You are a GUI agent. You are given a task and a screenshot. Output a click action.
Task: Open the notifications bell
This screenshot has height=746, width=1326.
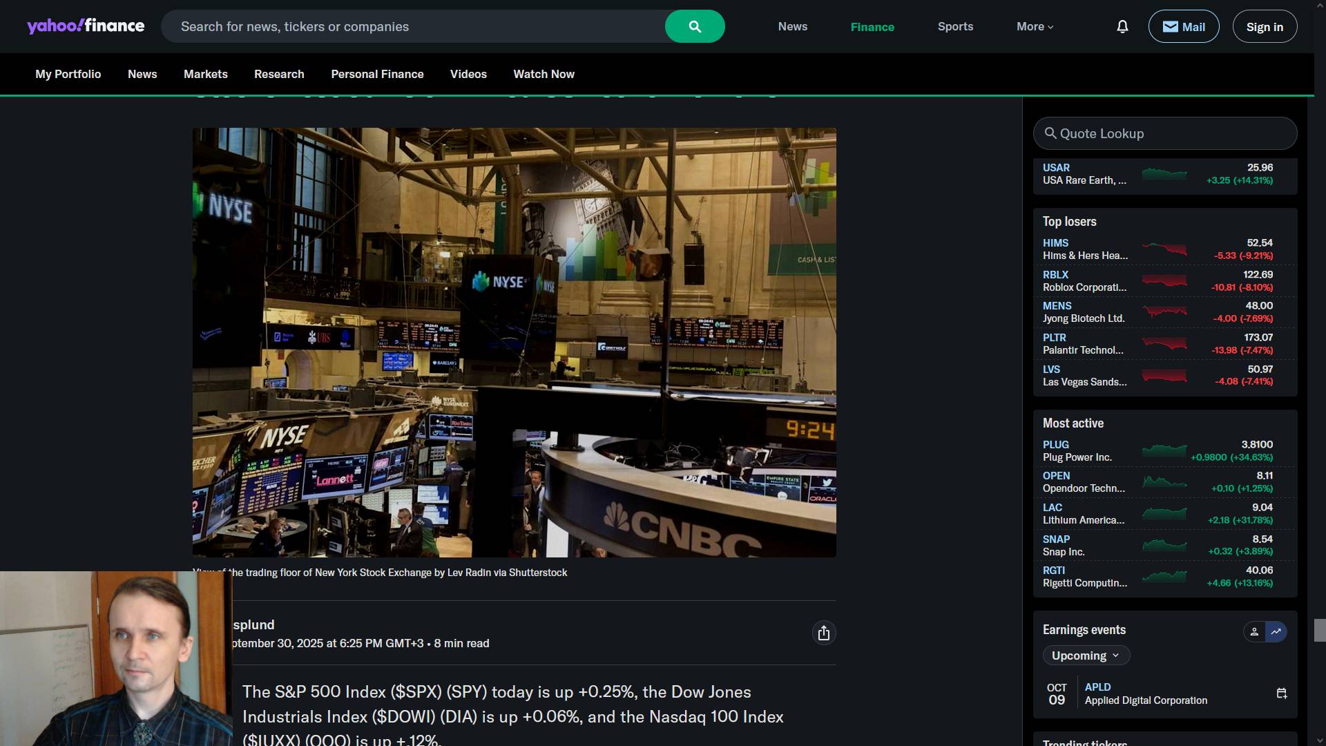(1122, 26)
